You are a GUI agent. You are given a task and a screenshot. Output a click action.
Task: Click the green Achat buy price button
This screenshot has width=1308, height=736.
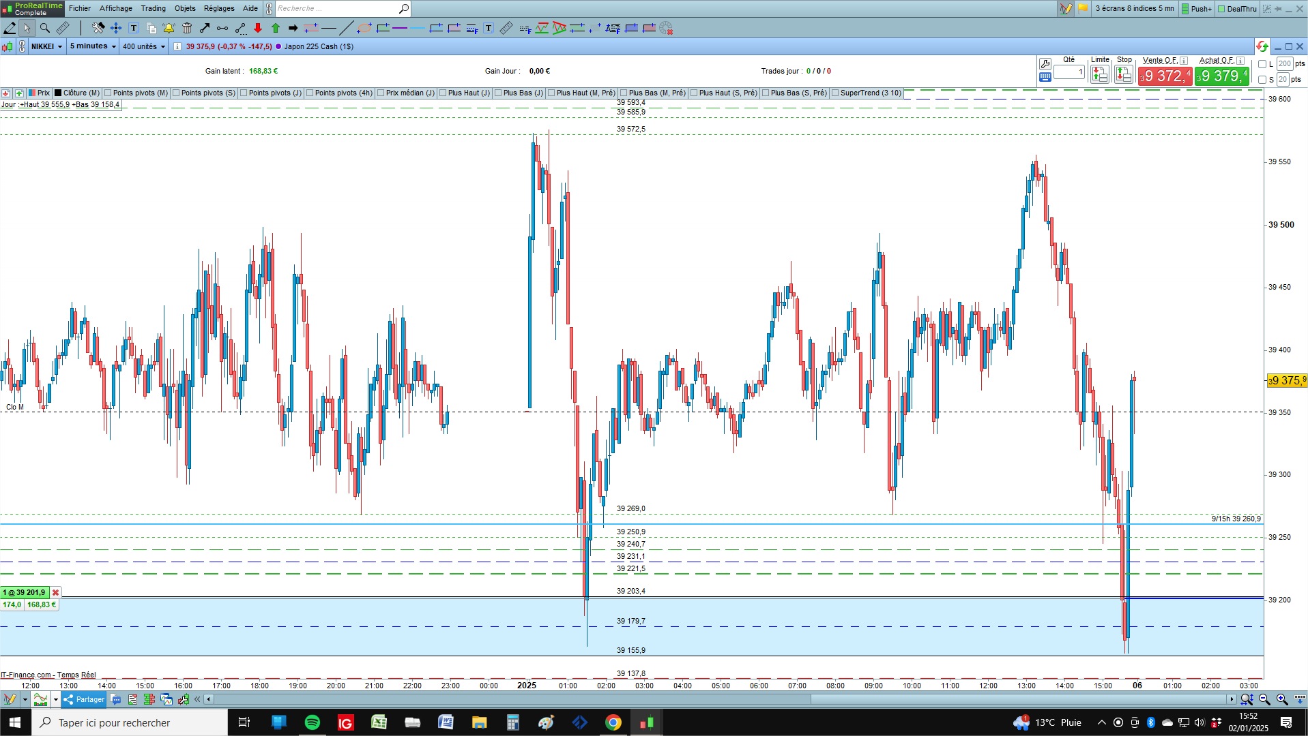[x=1222, y=76]
